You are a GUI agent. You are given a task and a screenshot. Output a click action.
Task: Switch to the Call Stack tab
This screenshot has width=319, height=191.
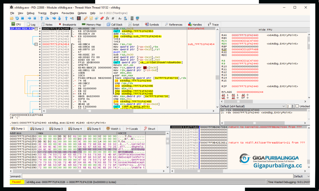point(115,24)
